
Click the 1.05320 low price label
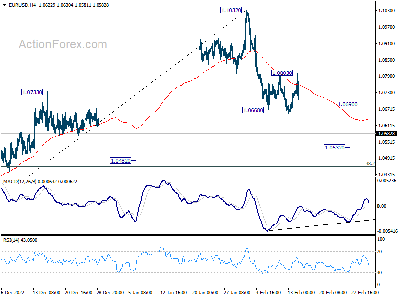[334, 147]
